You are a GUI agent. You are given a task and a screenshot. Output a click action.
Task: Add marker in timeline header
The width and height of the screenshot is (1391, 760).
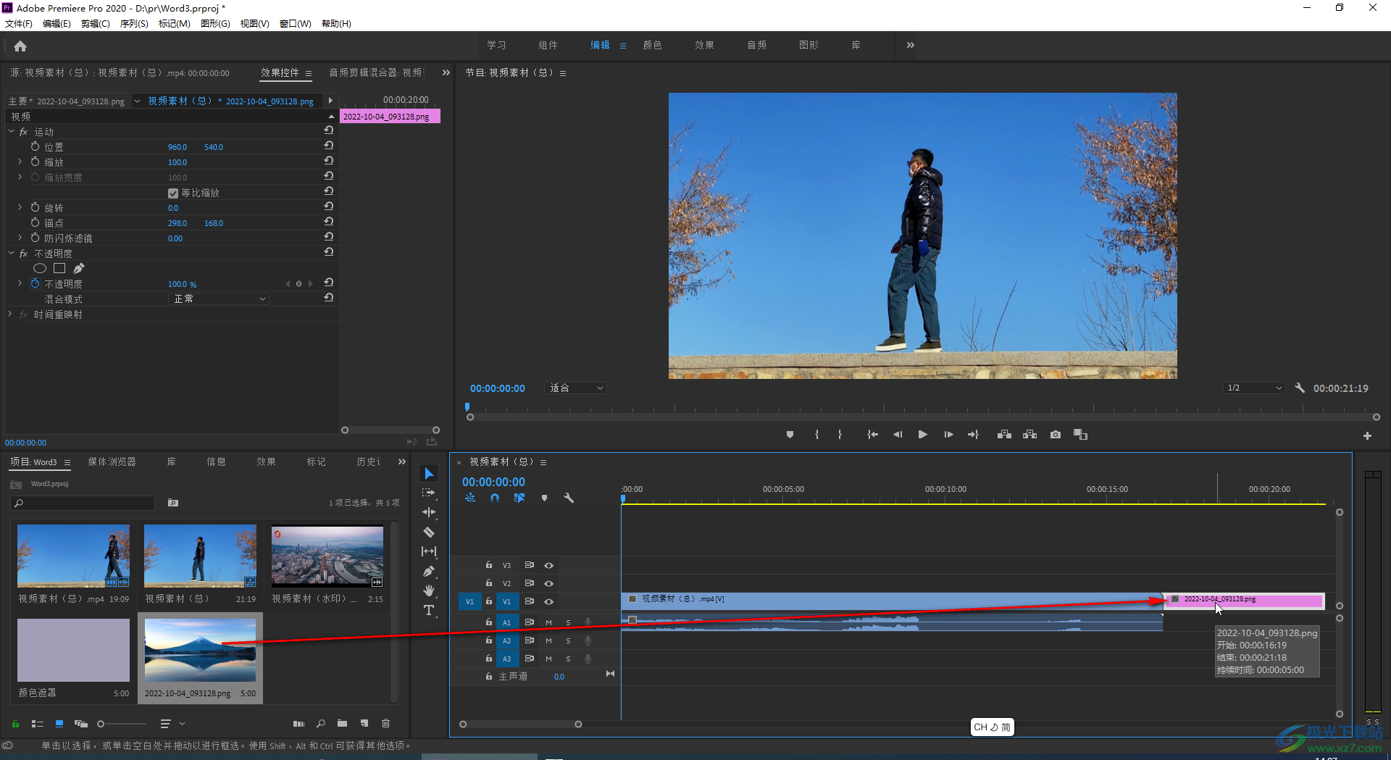click(544, 498)
